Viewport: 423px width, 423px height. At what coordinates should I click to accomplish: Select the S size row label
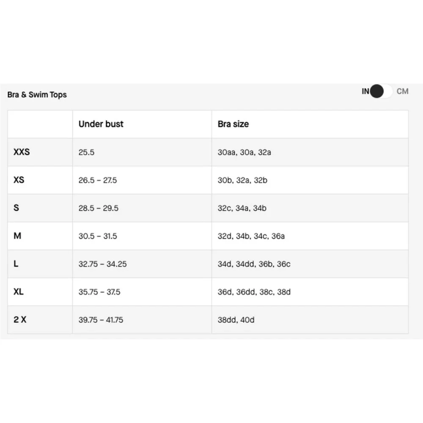pyautogui.click(x=16, y=208)
